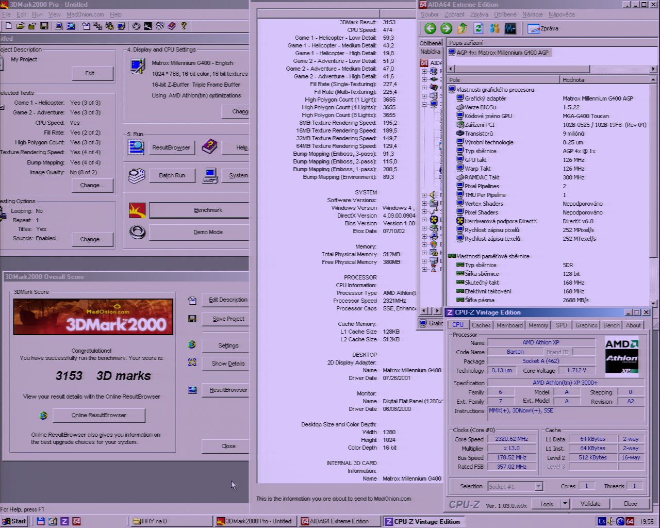Screen dimensions: 660x528
Task: Click the Batch Run button
Action: point(172,175)
